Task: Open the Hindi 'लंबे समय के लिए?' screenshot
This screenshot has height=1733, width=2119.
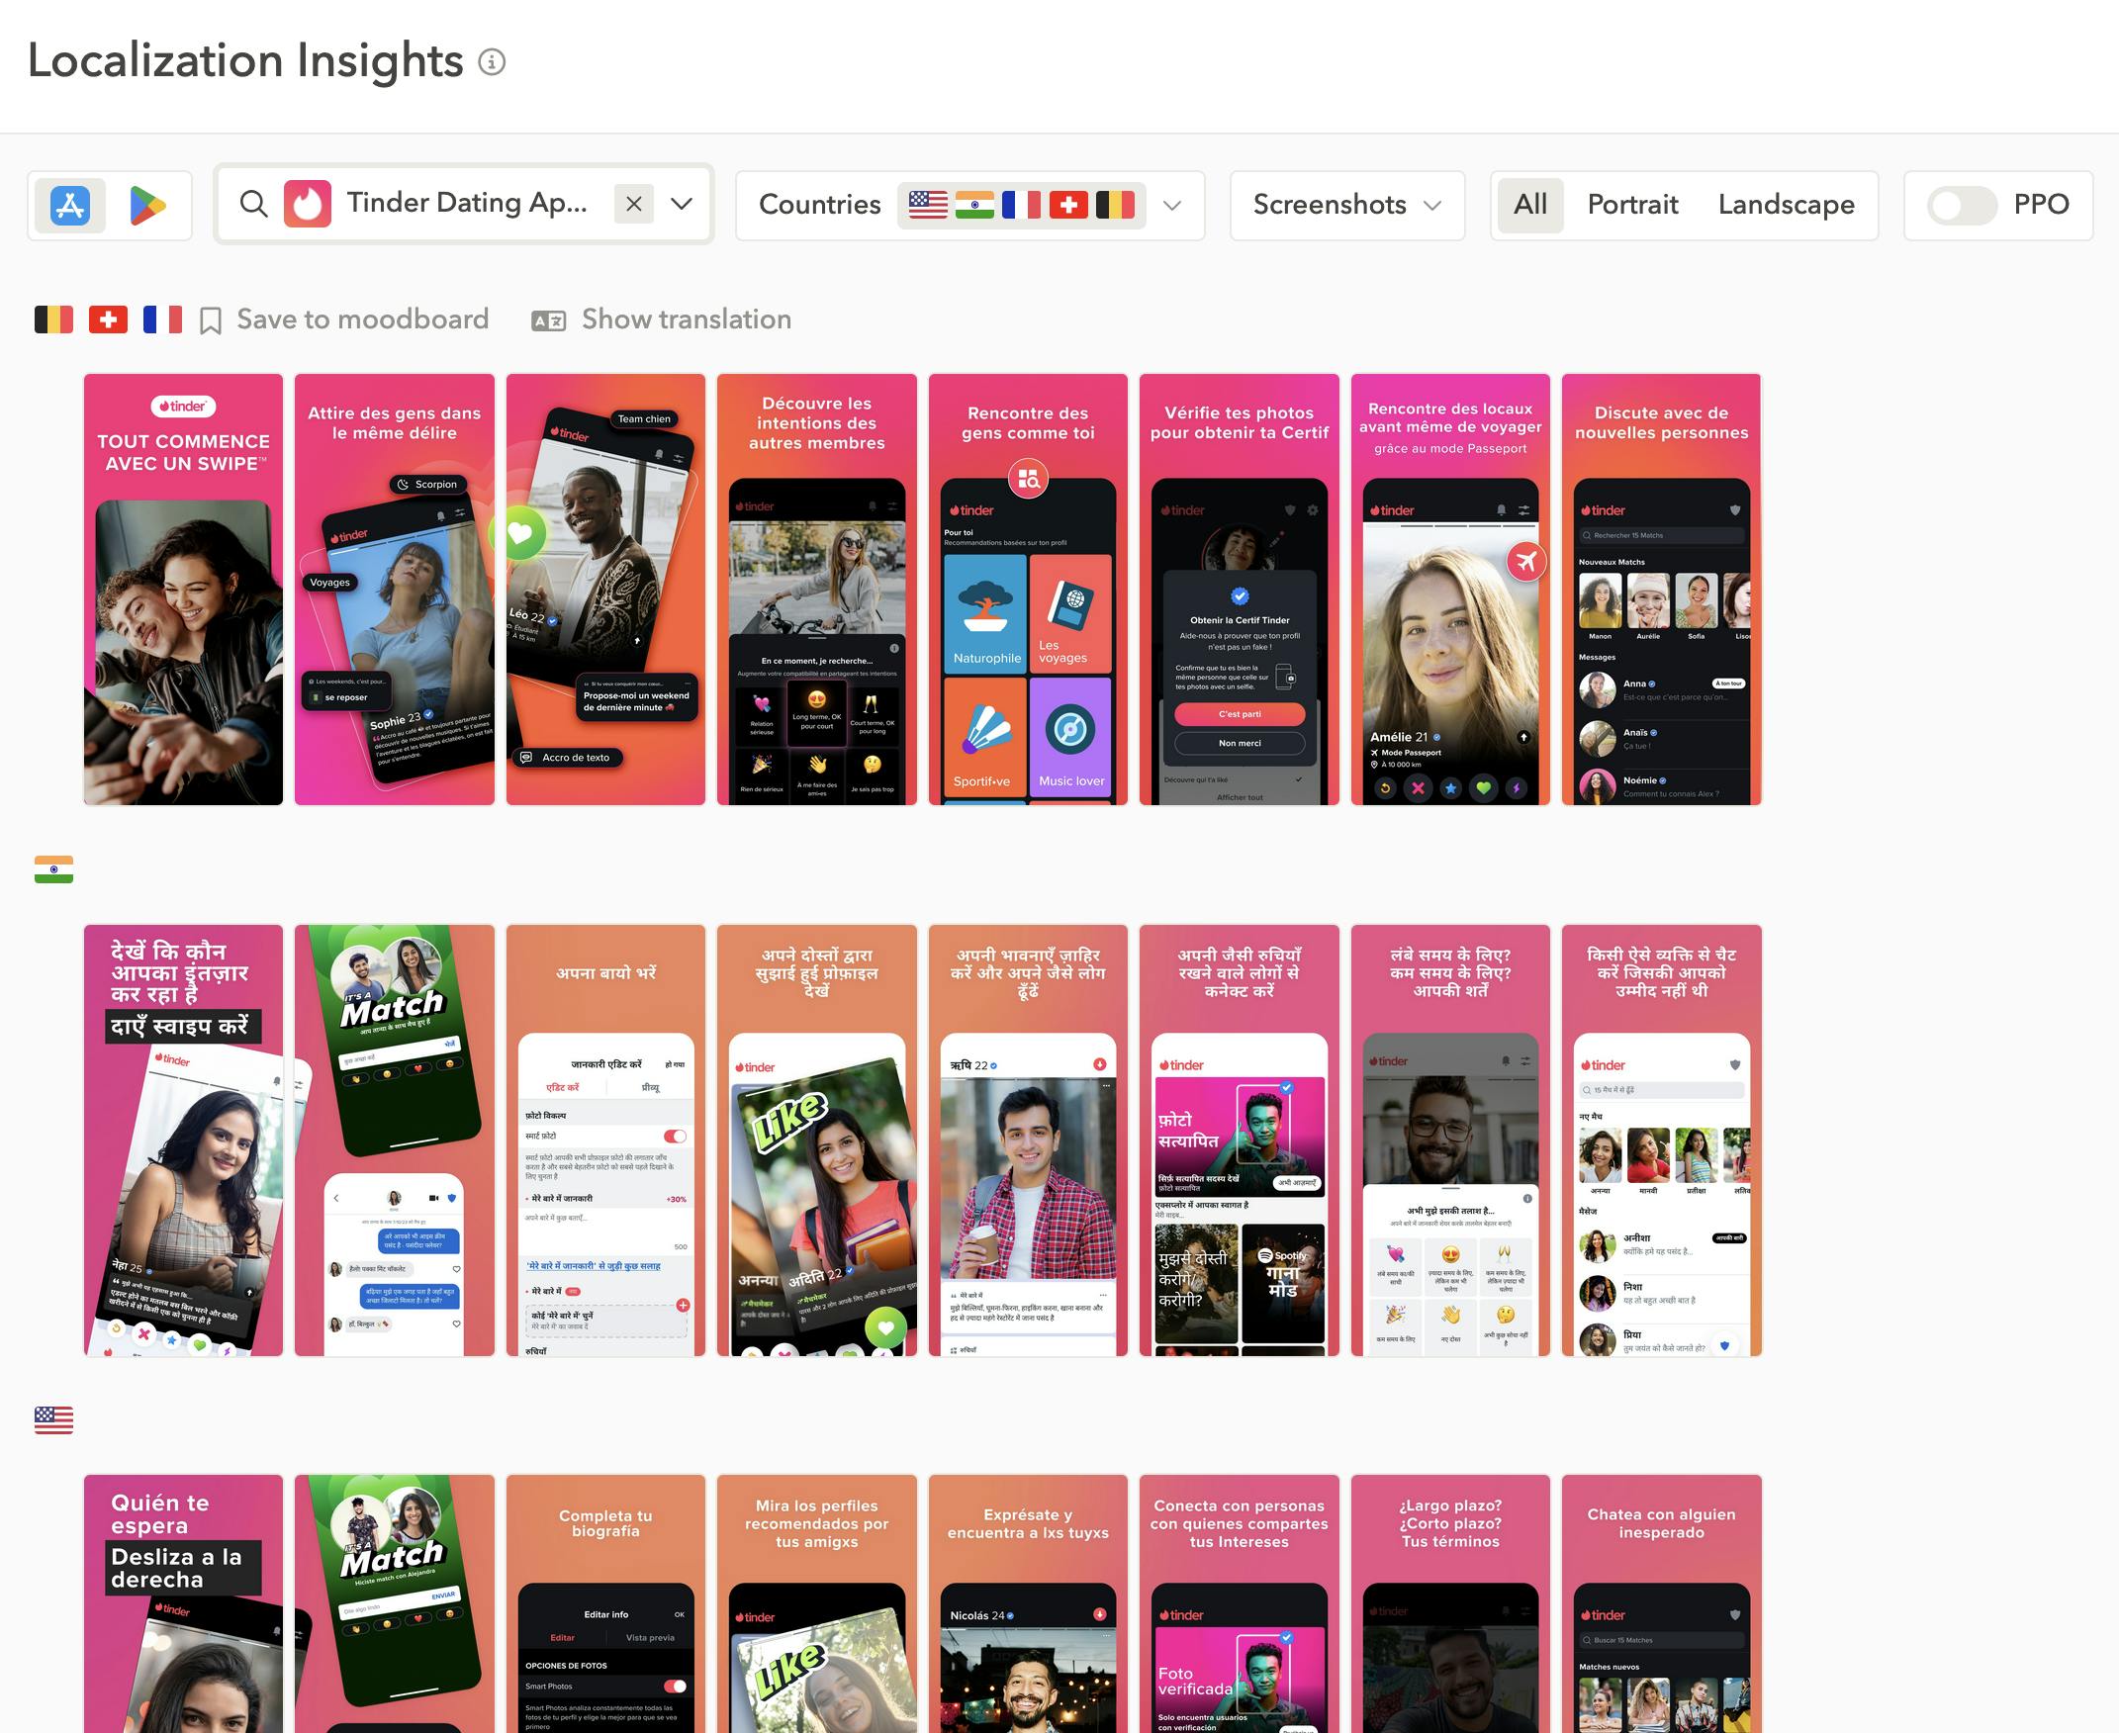Action: click(1450, 1140)
